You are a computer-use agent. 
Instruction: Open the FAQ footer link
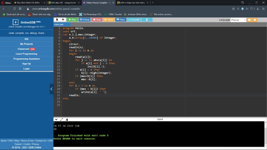click(x=10, y=141)
